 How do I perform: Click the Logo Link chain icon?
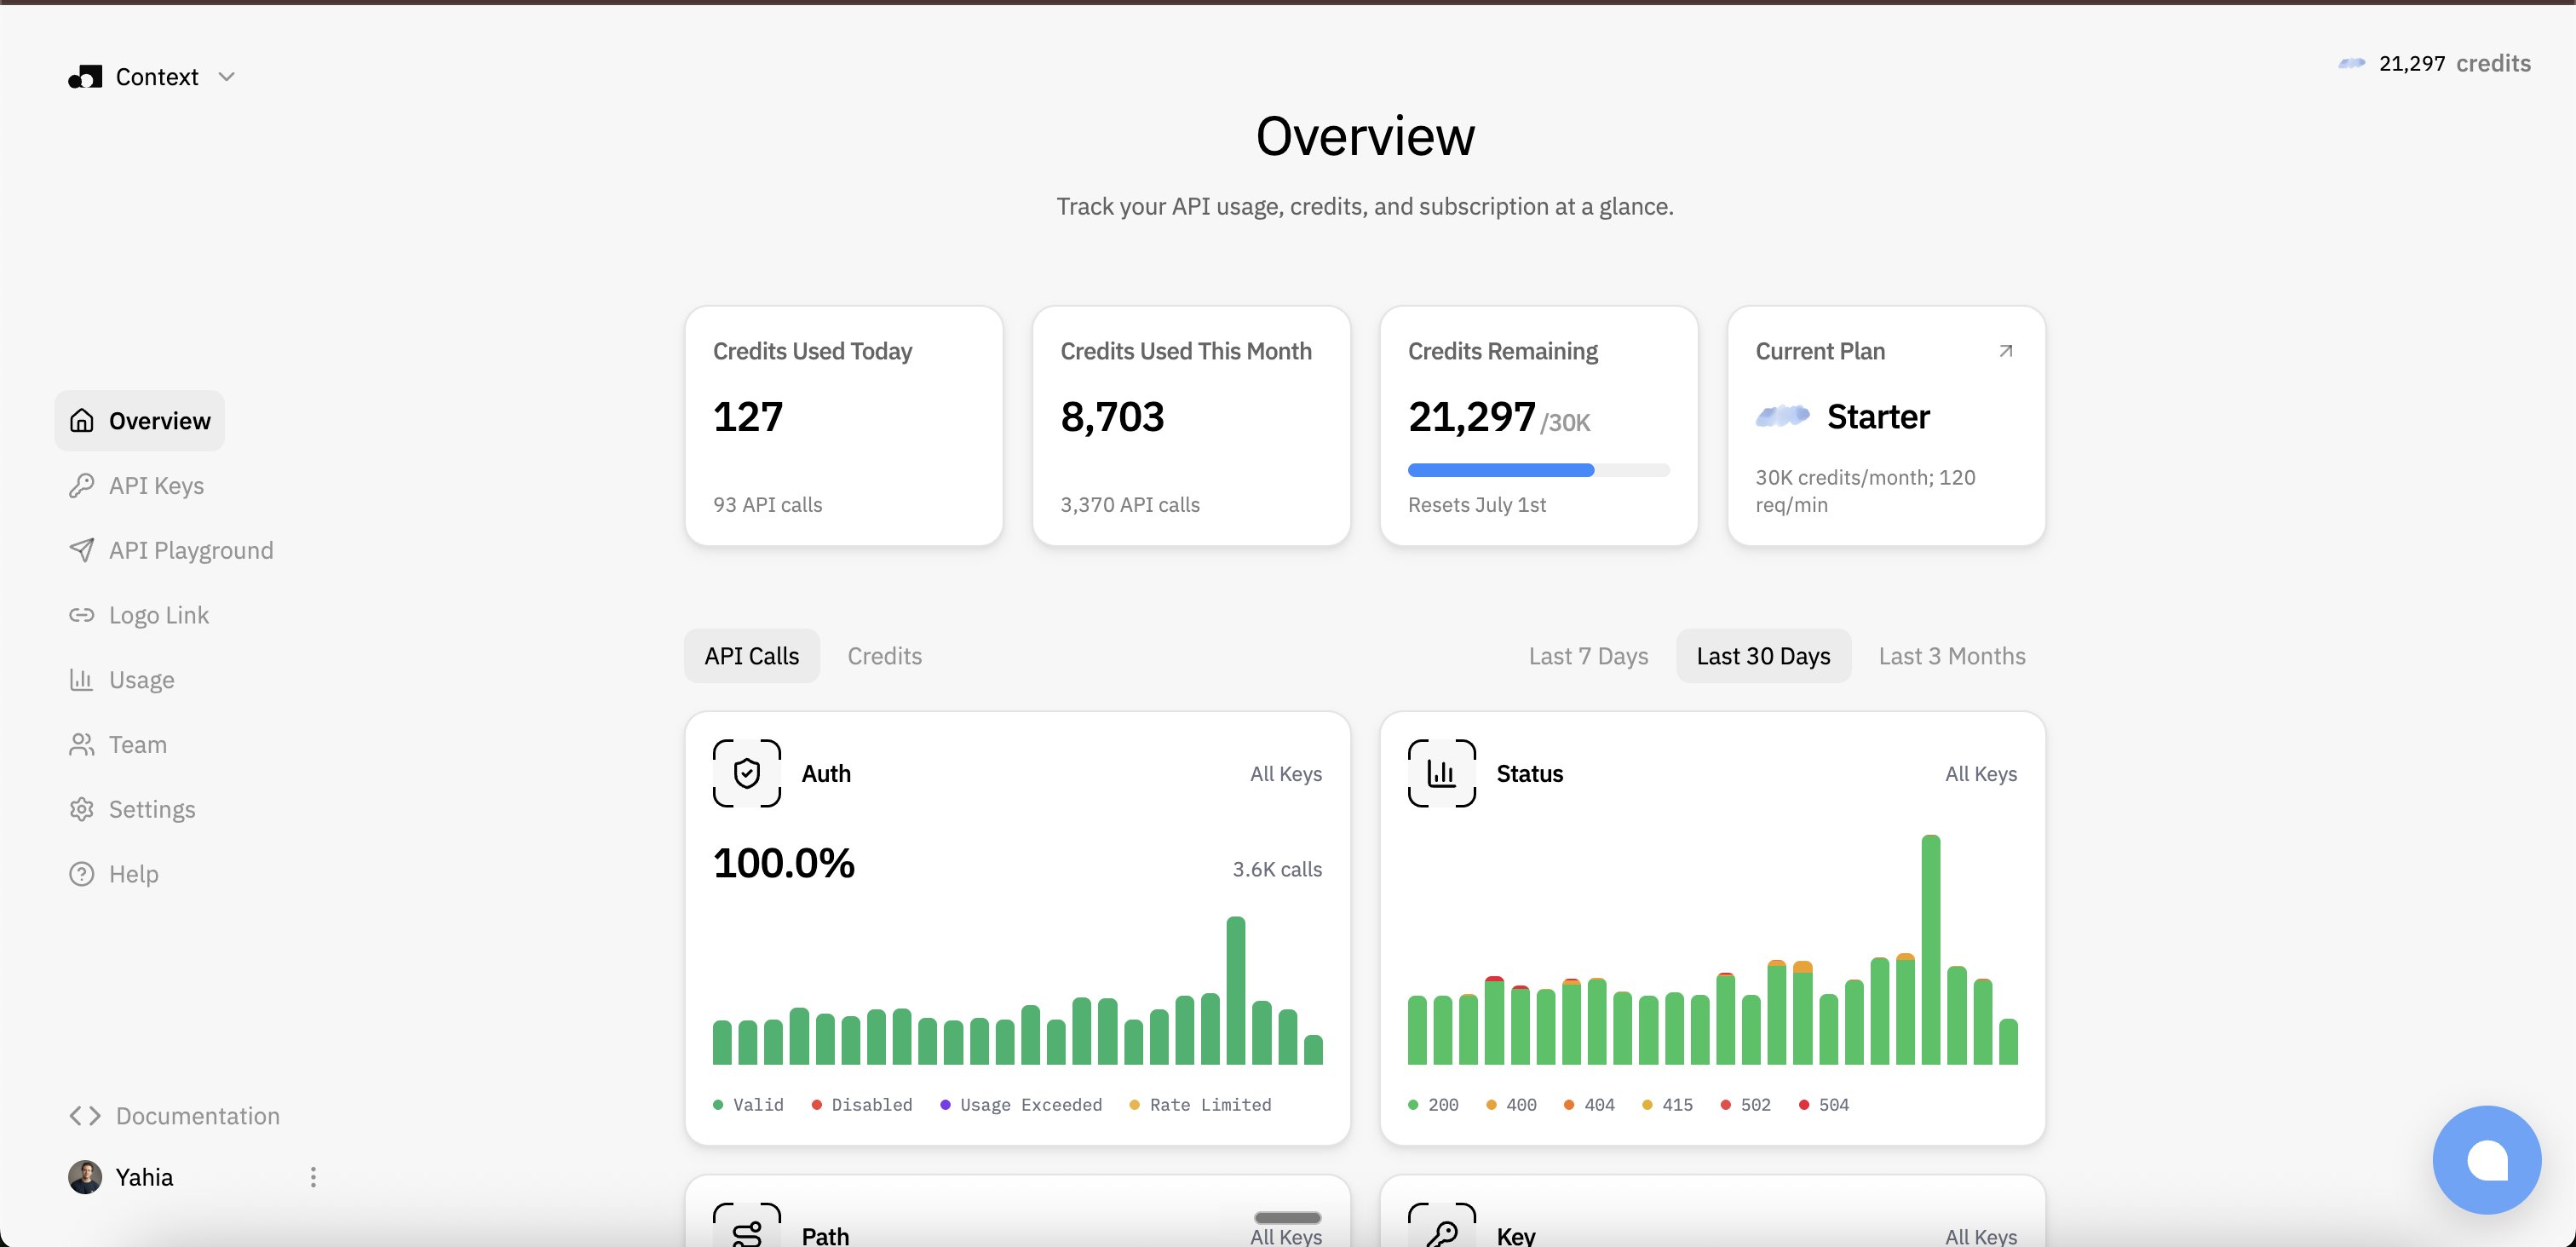pos(82,615)
